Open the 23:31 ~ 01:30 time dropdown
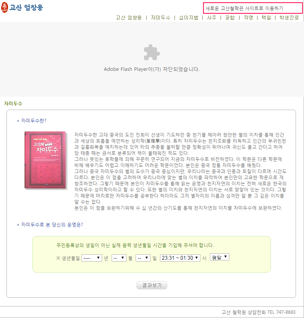 pyautogui.click(x=180, y=258)
